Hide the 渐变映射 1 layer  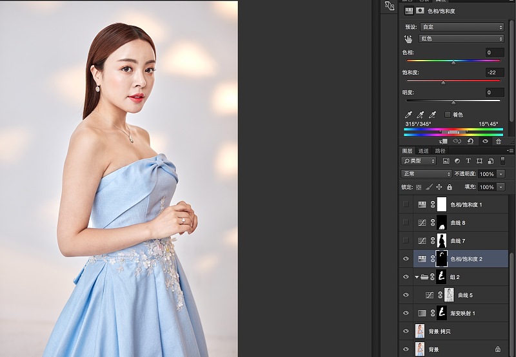coord(406,313)
